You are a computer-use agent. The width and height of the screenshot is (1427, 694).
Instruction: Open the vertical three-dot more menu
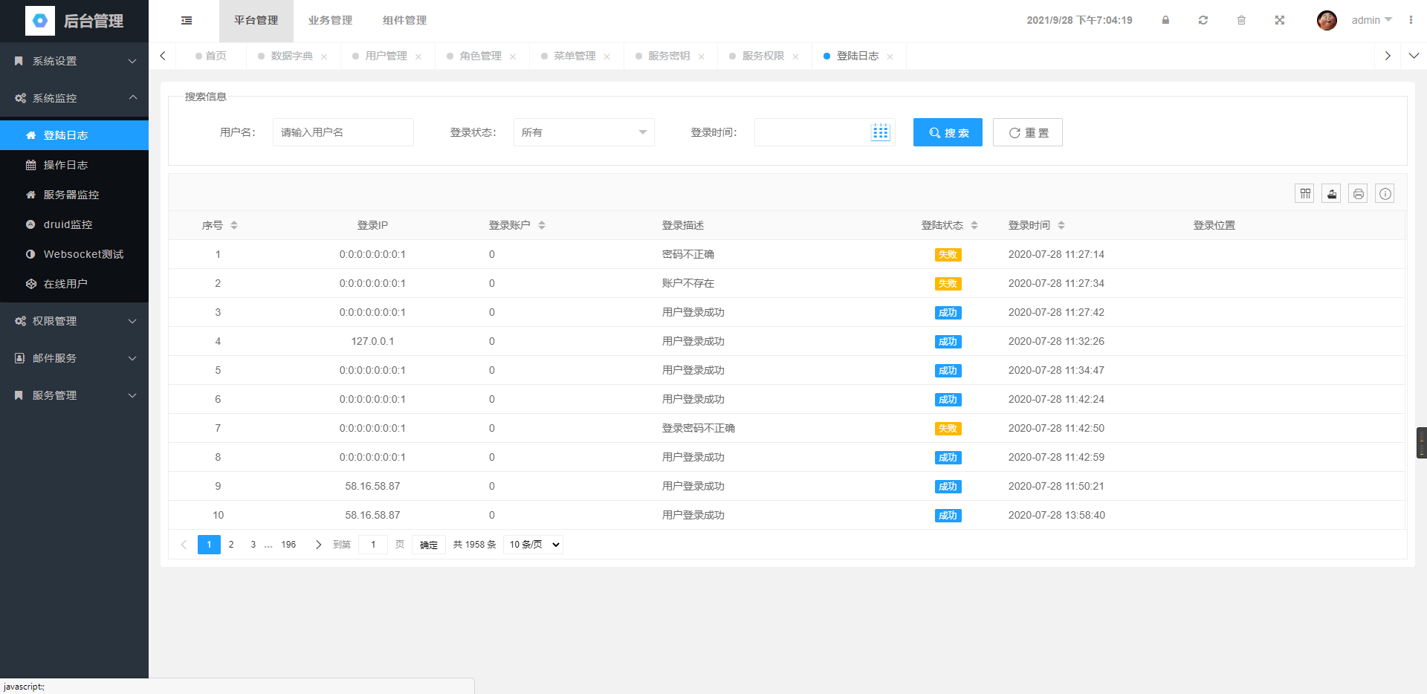(1411, 20)
